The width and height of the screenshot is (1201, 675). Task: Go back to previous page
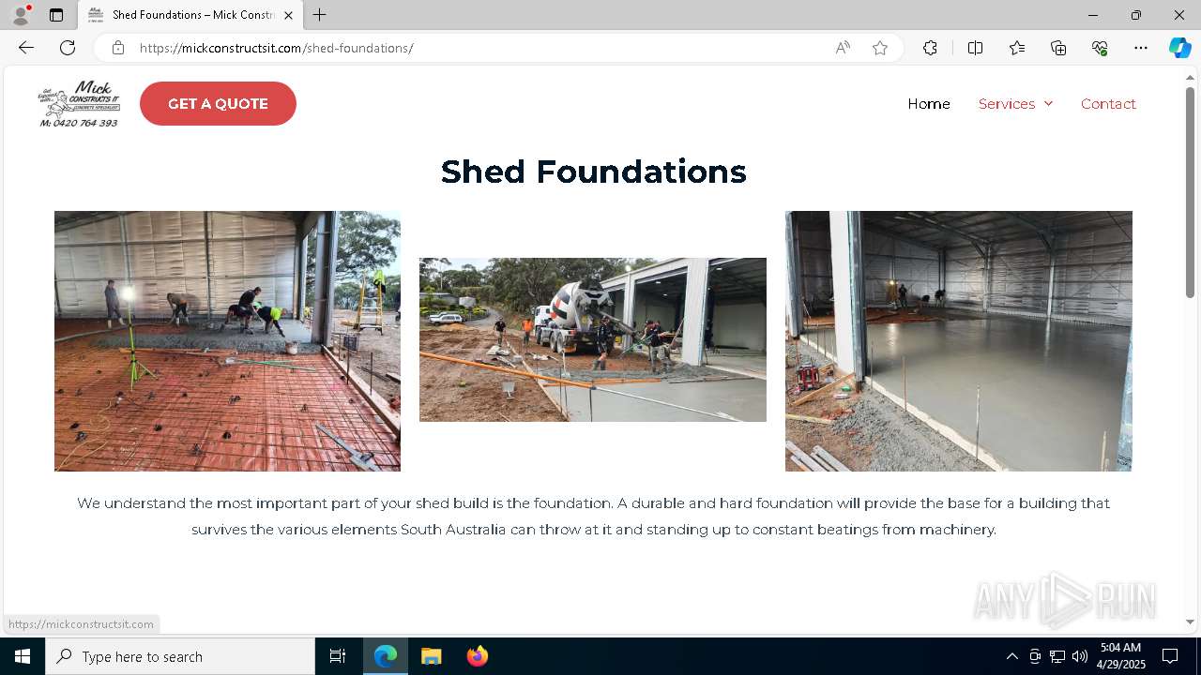[x=26, y=48]
